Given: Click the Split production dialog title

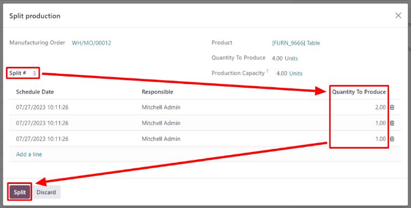Looking at the screenshot, I should [35, 16].
